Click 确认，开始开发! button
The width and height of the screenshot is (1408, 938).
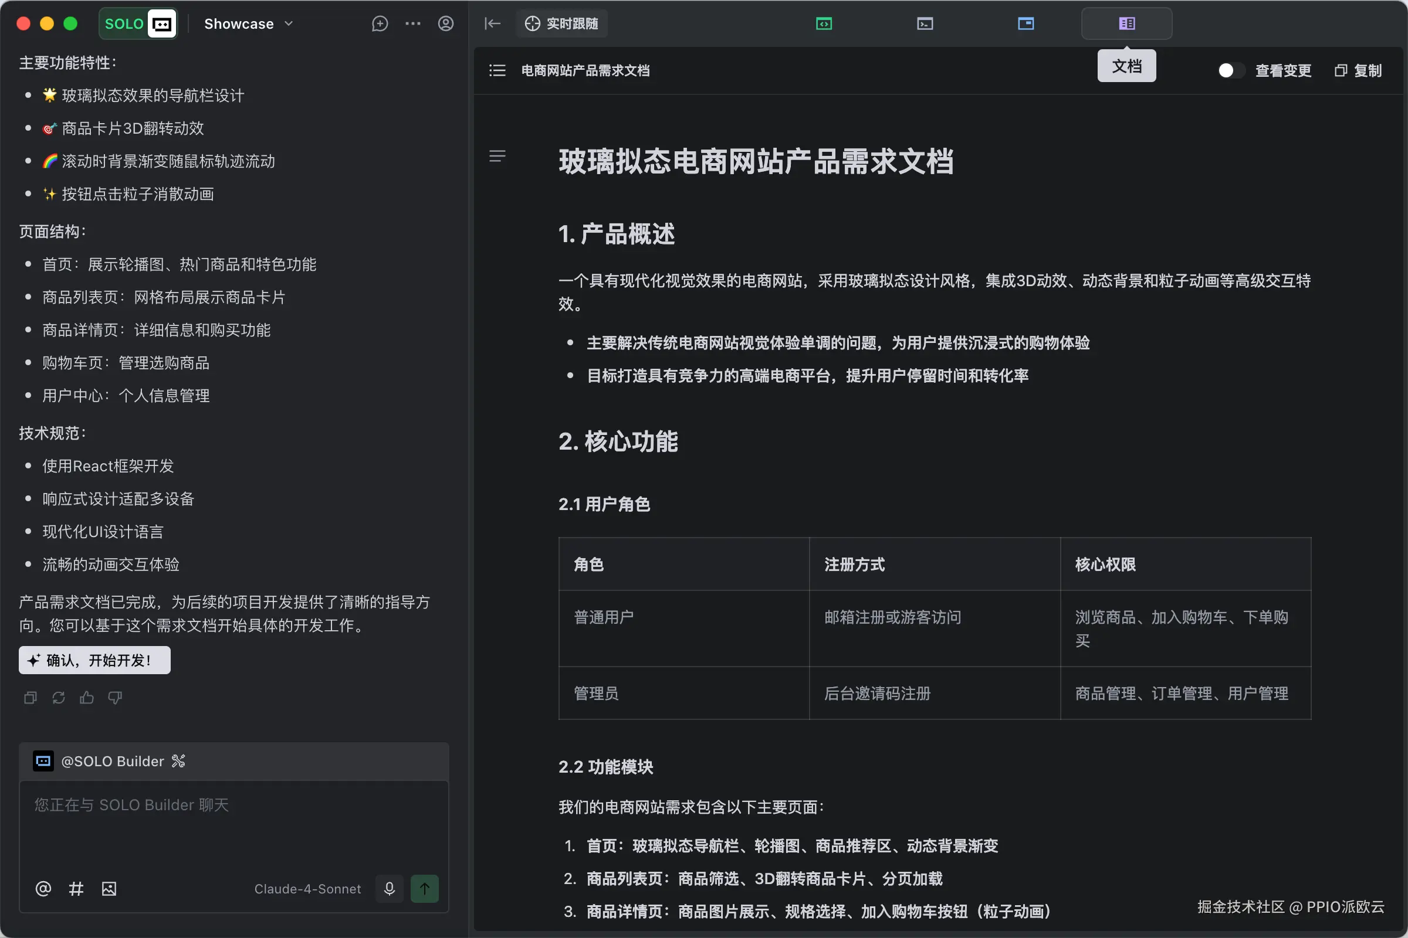click(94, 660)
